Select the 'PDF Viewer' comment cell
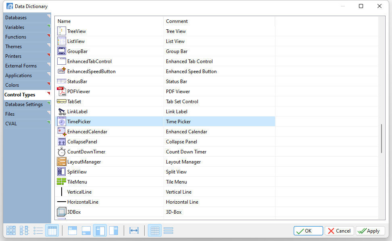The height and width of the screenshot is (241, 392). [219, 92]
